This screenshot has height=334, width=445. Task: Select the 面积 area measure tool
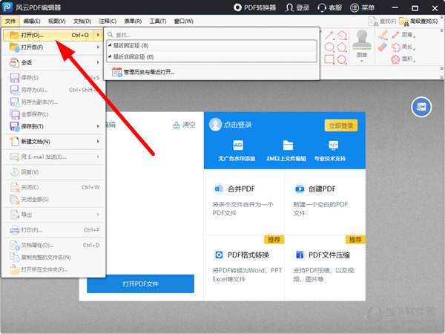point(403,59)
